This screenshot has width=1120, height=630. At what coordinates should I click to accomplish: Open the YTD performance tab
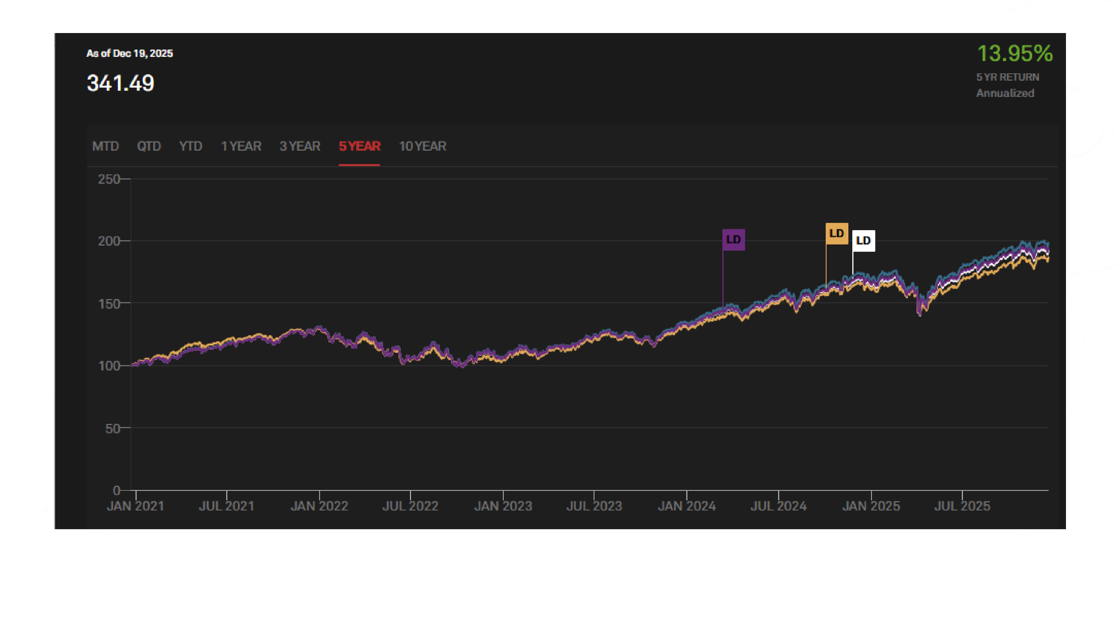coord(190,146)
